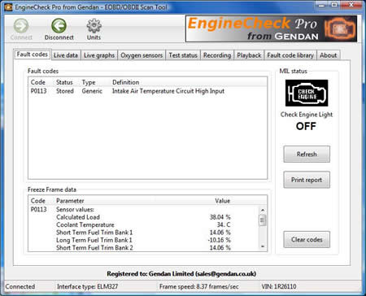
Task: Maximize the EngineCheck Pro window
Action: pyautogui.click(x=335, y=5)
